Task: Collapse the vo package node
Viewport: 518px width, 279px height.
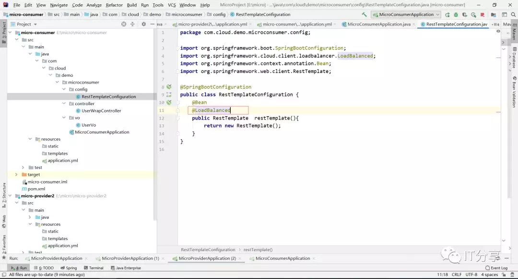Action: [x=64, y=118]
